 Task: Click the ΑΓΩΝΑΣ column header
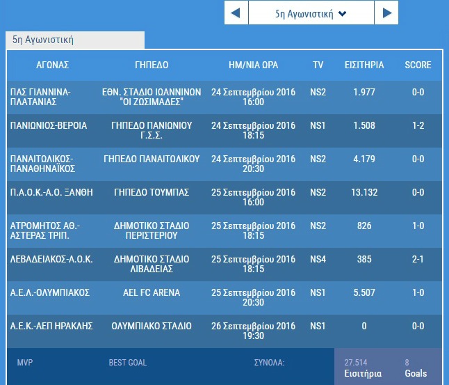pos(53,65)
